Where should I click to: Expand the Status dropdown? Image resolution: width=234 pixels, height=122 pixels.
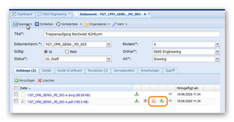point(109,59)
